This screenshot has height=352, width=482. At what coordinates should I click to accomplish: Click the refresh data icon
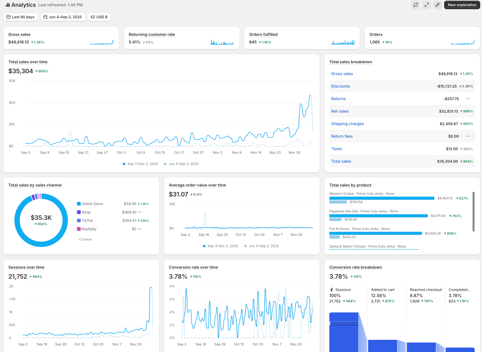point(416,5)
